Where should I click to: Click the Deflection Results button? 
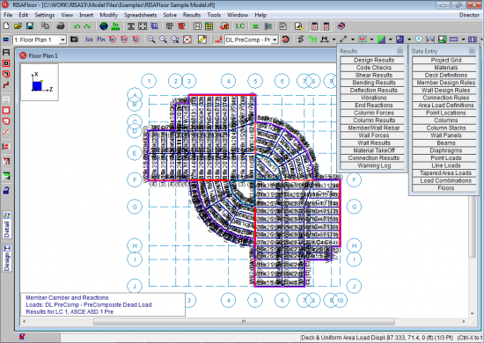coord(373,90)
